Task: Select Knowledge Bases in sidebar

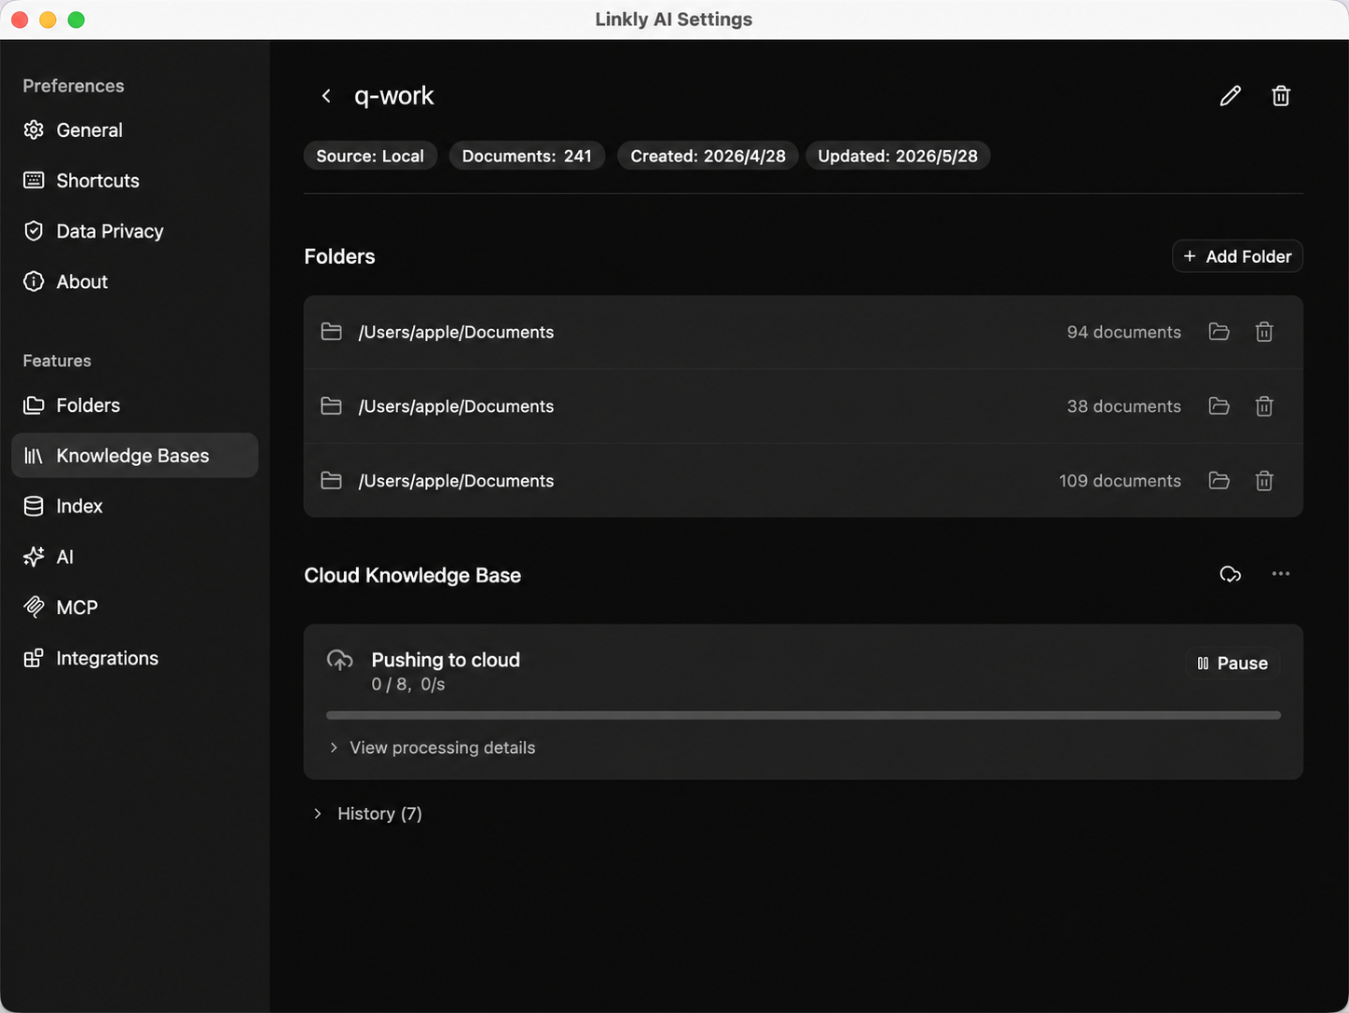Action: point(135,456)
